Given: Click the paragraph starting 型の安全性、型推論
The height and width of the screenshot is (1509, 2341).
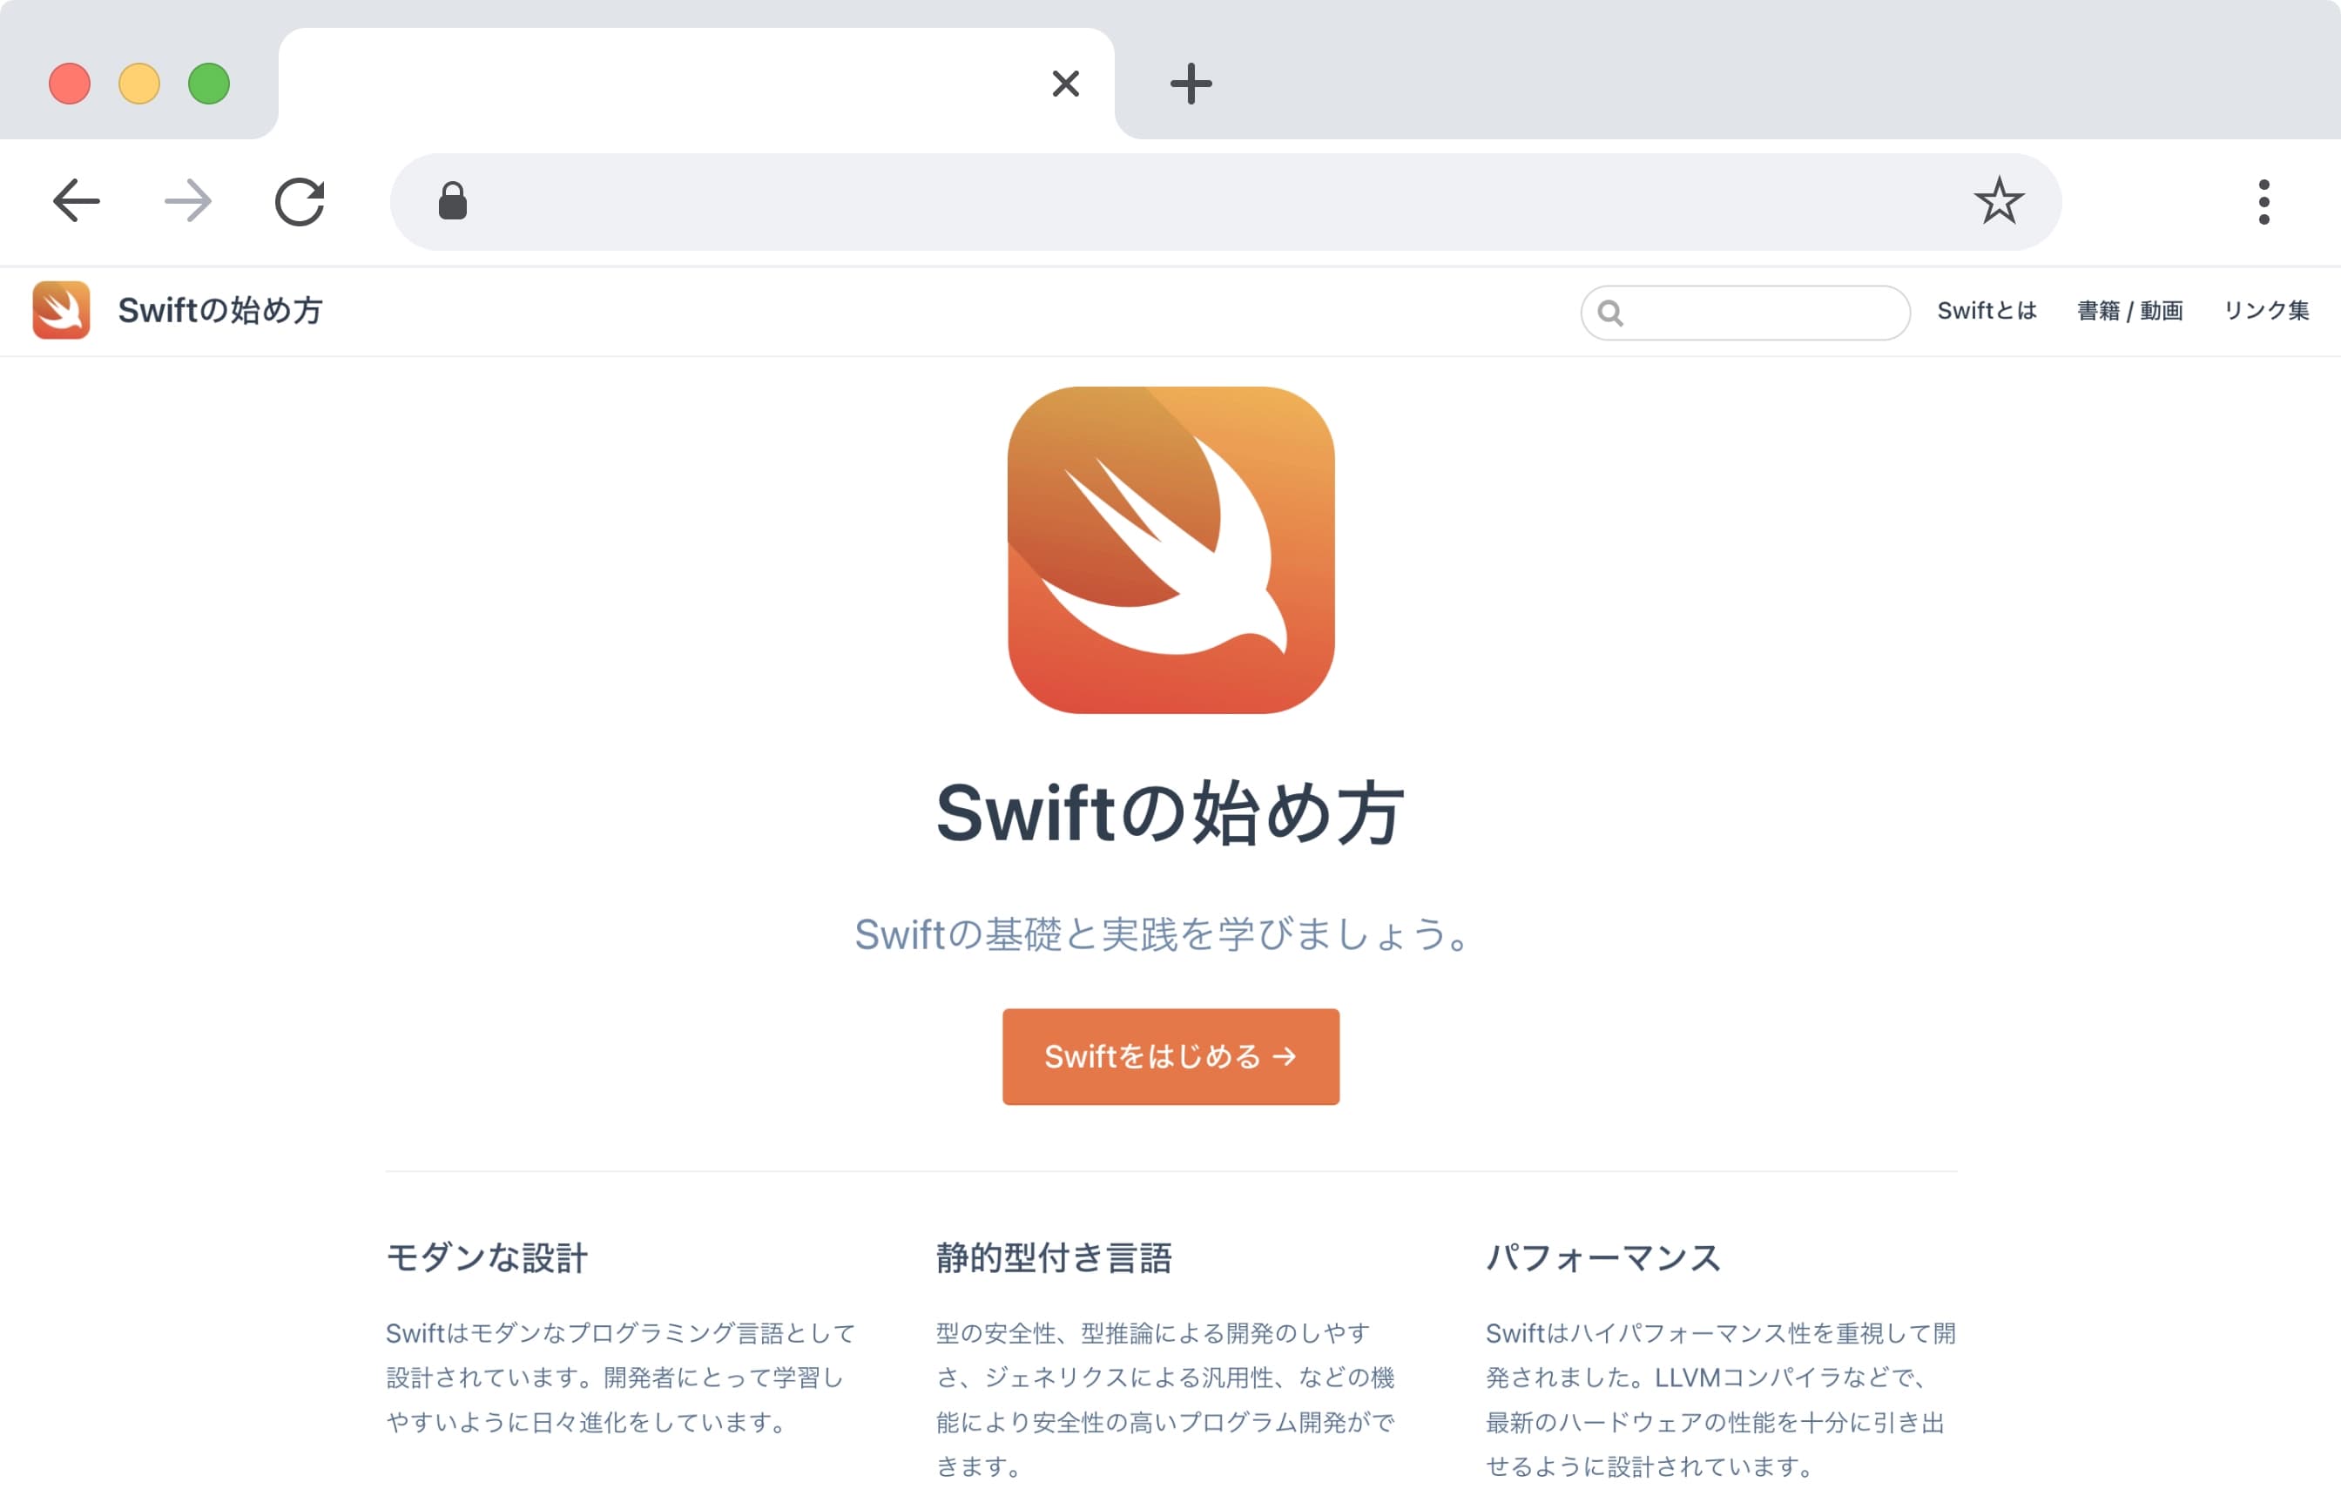Looking at the screenshot, I should (x=1166, y=1399).
